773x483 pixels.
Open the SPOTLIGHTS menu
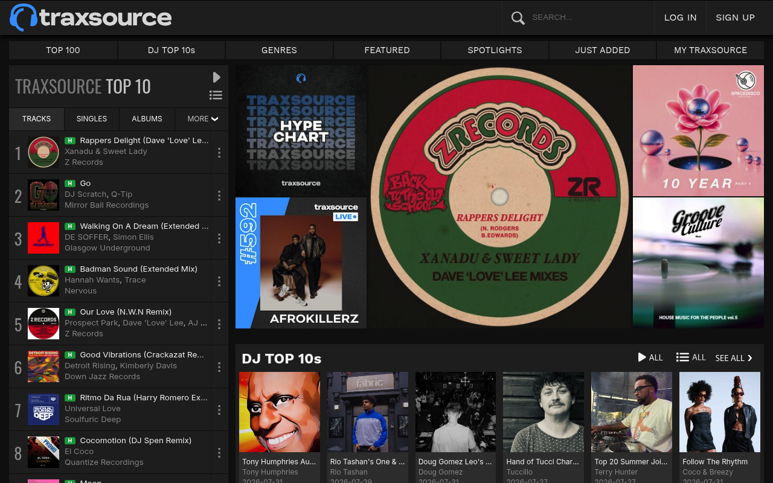[x=495, y=50]
